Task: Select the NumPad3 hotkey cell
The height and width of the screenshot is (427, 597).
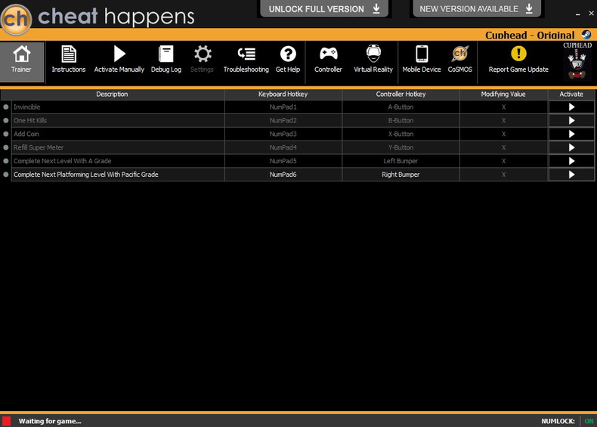Action: coord(283,134)
